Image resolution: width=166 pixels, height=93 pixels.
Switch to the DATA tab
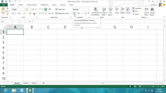click(54, 5)
